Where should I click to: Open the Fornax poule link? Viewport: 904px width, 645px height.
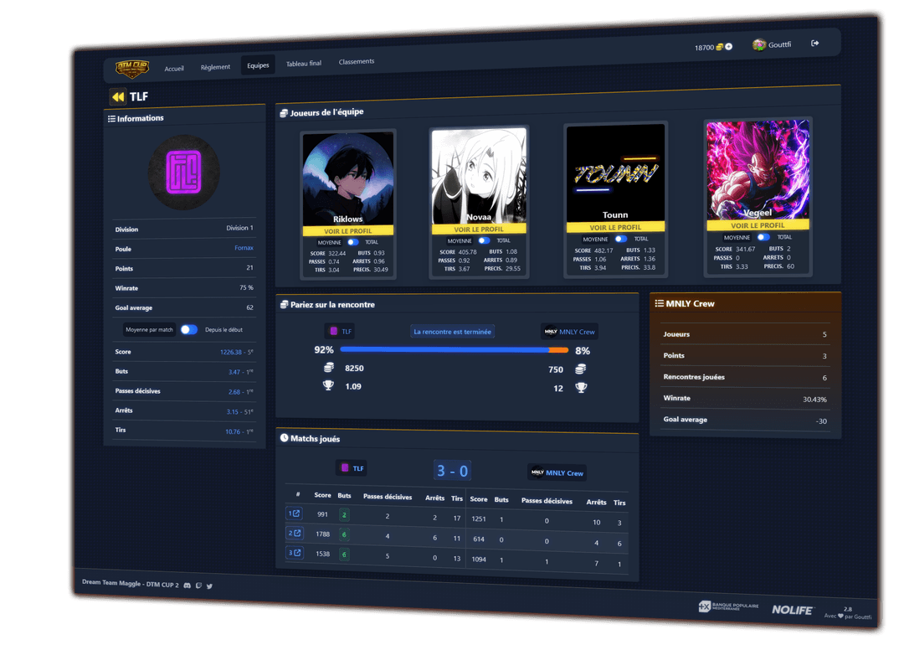click(x=244, y=248)
